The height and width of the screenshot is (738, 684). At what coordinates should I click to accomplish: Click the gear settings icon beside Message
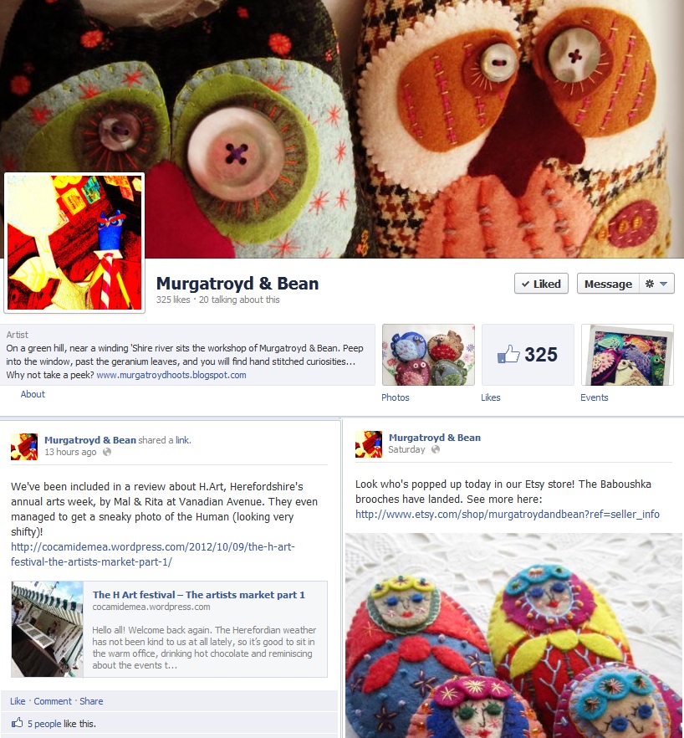pyautogui.click(x=650, y=284)
